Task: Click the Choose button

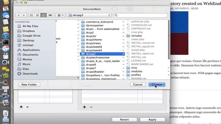Action: (157, 84)
